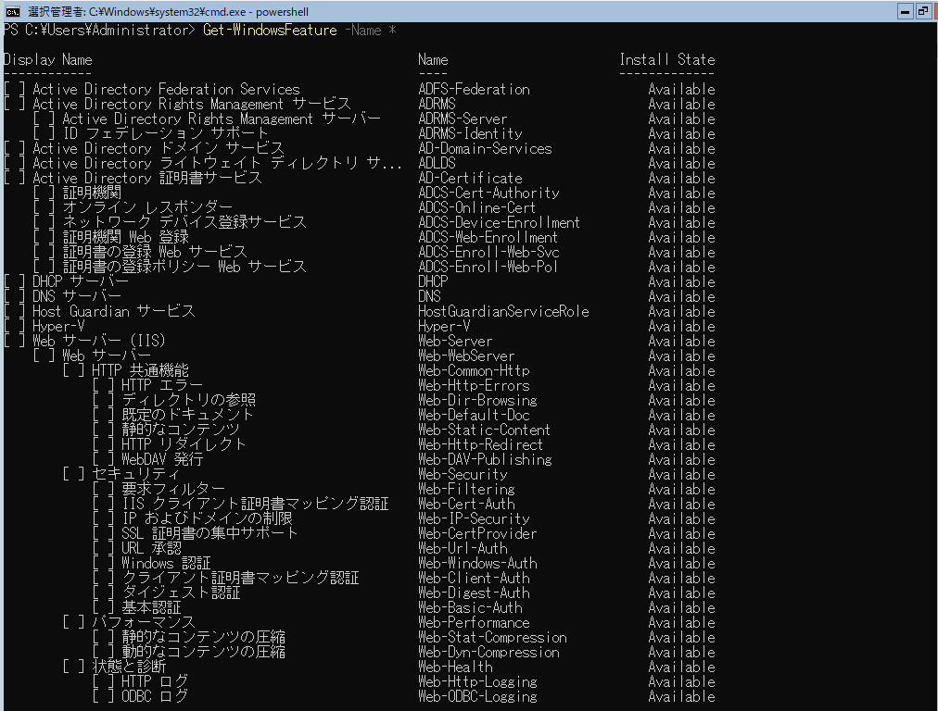This screenshot has width=938, height=711.
Task: Click the ADCS-Cert-Authority feature name
Action: click(488, 193)
